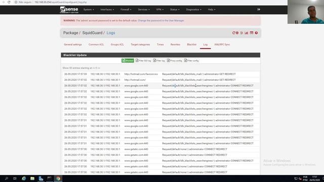Show the Filter config
This screenshot has height=182, width=324.
point(191,61)
